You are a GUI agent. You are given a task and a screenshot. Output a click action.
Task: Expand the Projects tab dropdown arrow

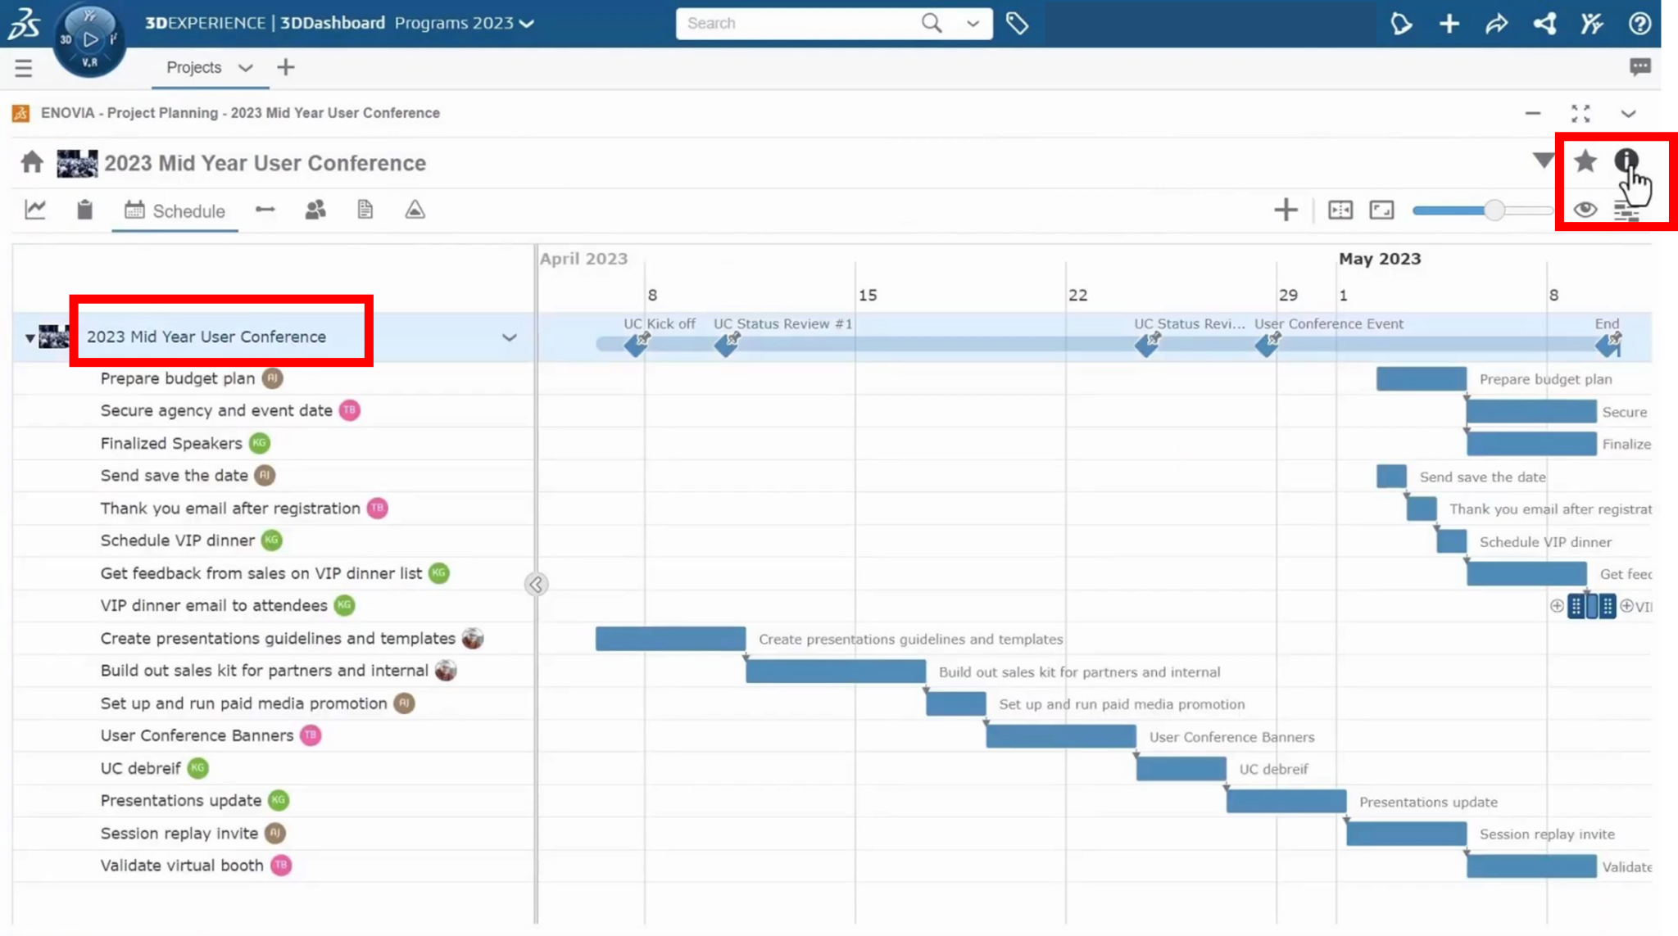click(245, 68)
